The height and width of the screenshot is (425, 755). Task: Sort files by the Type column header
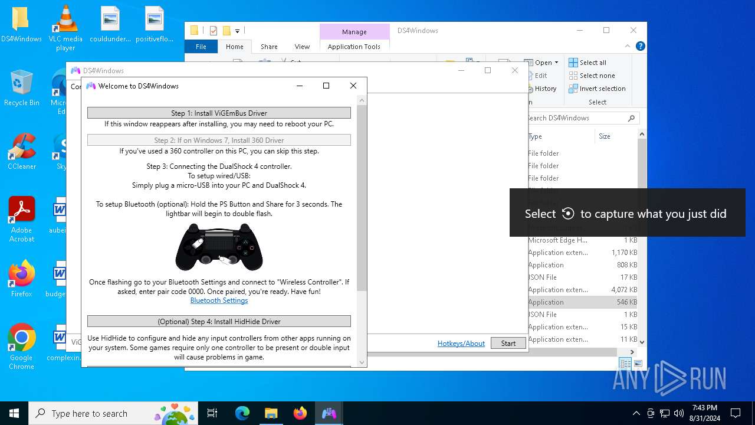tap(560, 136)
